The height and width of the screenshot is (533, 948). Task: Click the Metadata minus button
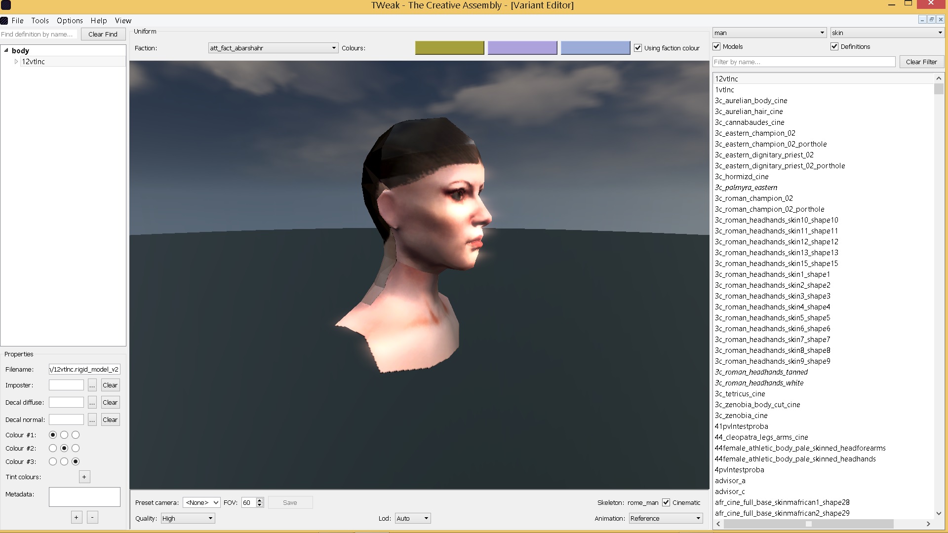pyautogui.click(x=92, y=517)
